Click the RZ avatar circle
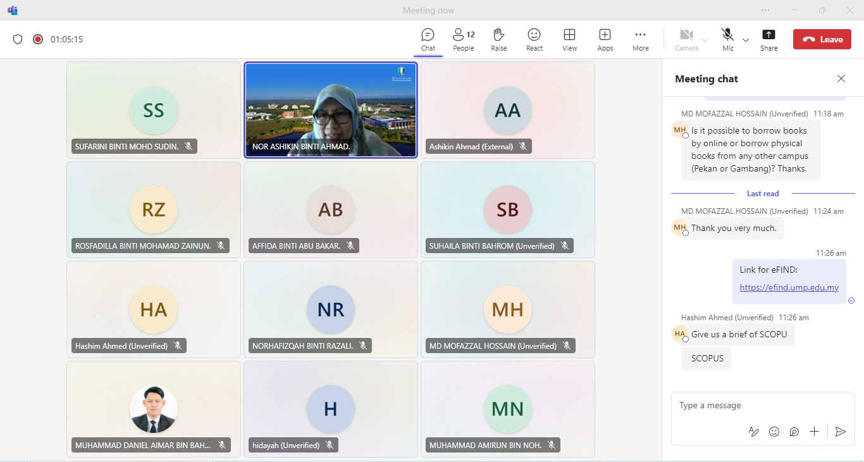This screenshot has width=864, height=462. click(154, 209)
